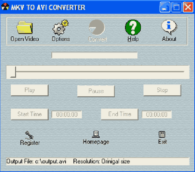The height and width of the screenshot is (172, 195).
Task: Click the Register key icon
Action: point(29,135)
